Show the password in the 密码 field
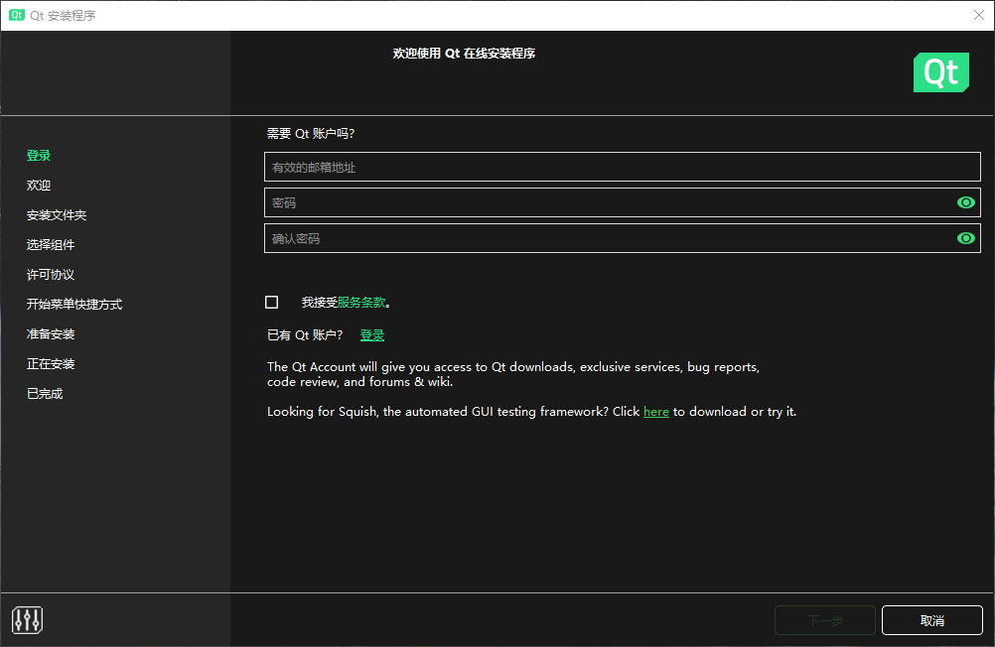Screen dimensions: 995x647 tap(965, 202)
